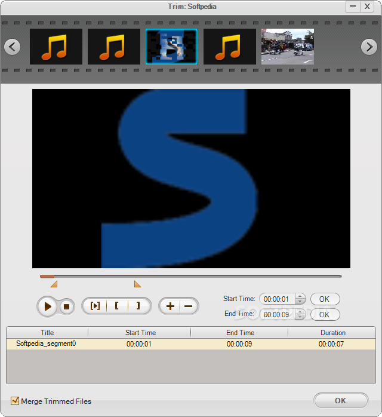Sort by the Duration column header
382x417 pixels.
(332, 333)
